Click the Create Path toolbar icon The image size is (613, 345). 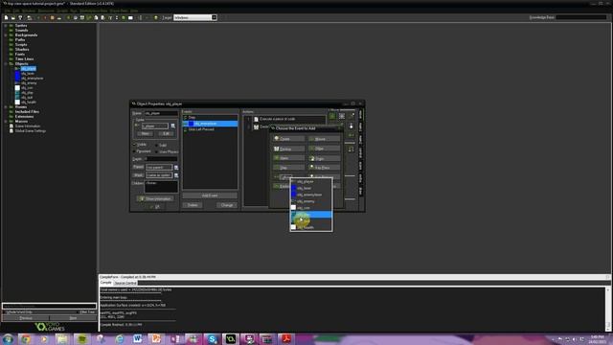click(x=89, y=17)
